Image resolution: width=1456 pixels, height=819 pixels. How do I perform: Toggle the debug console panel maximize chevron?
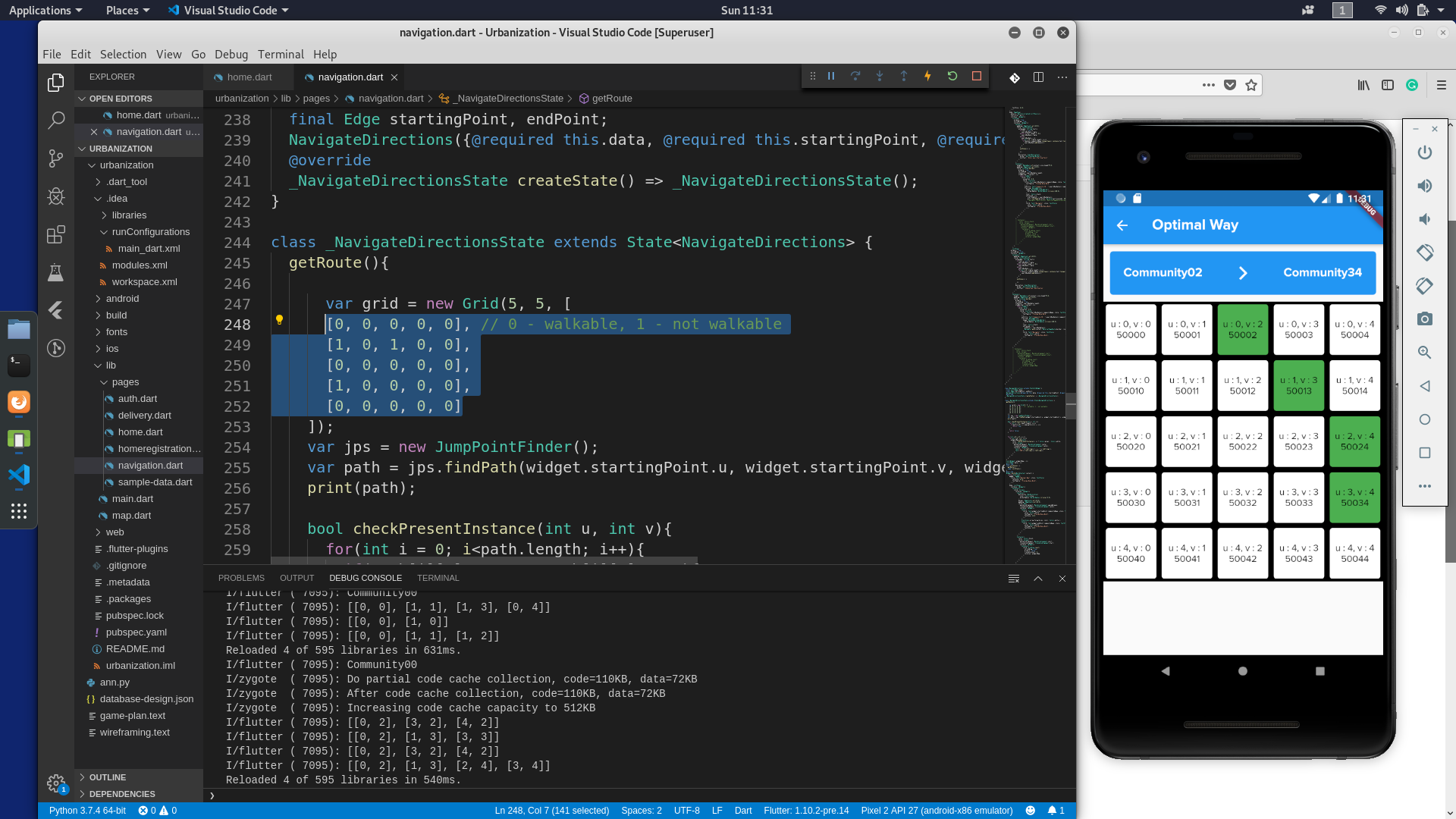click(1038, 579)
